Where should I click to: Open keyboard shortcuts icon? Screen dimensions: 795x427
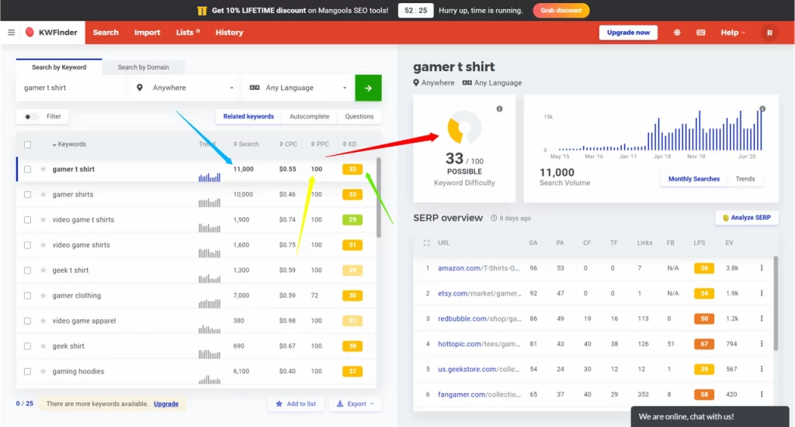click(701, 33)
